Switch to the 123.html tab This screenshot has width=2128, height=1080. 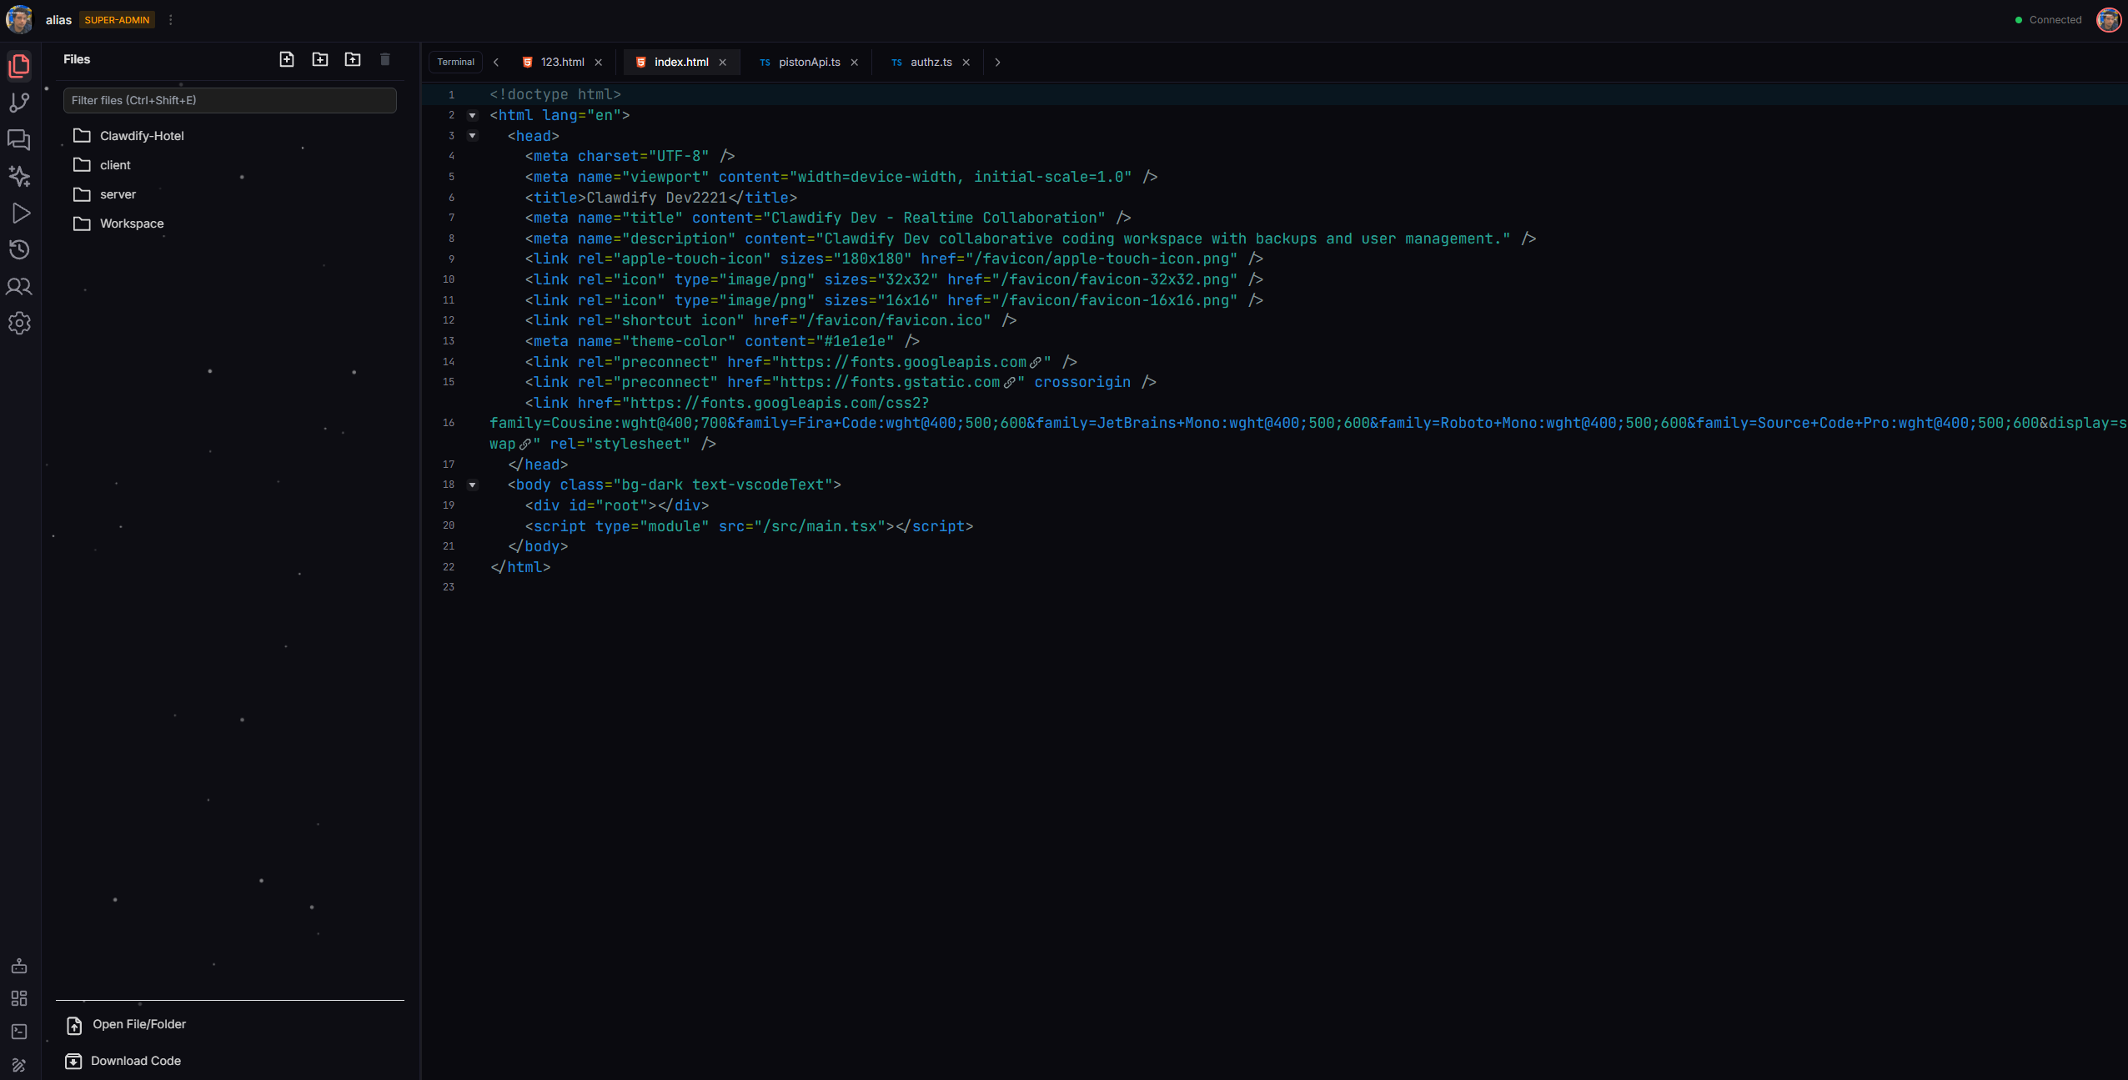[562, 63]
